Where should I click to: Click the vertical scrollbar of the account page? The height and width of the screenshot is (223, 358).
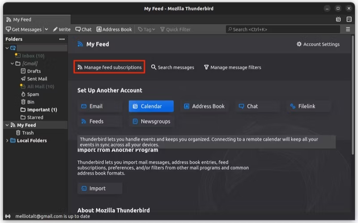click(353, 95)
